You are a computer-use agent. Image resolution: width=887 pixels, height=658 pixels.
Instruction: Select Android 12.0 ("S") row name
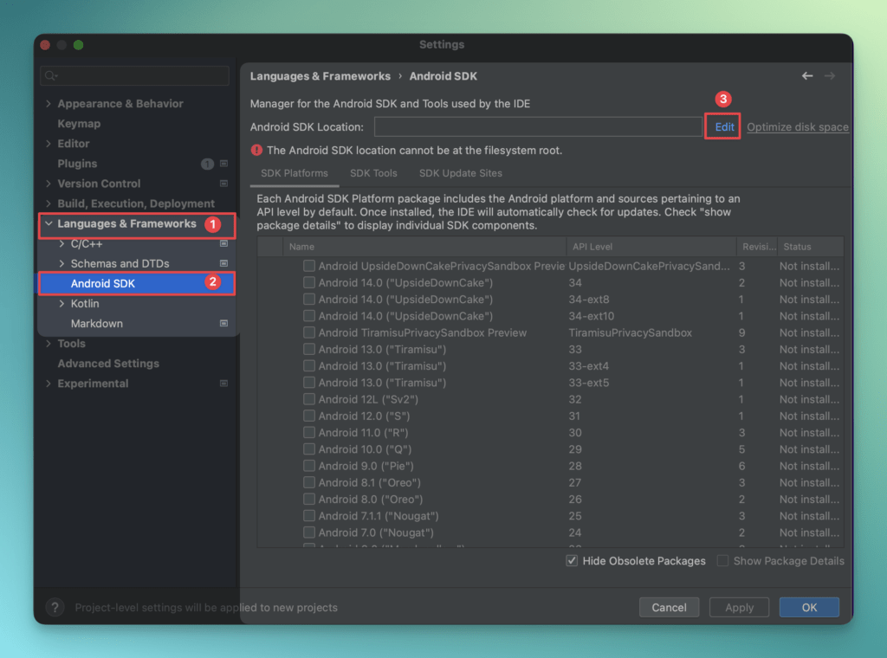click(364, 416)
